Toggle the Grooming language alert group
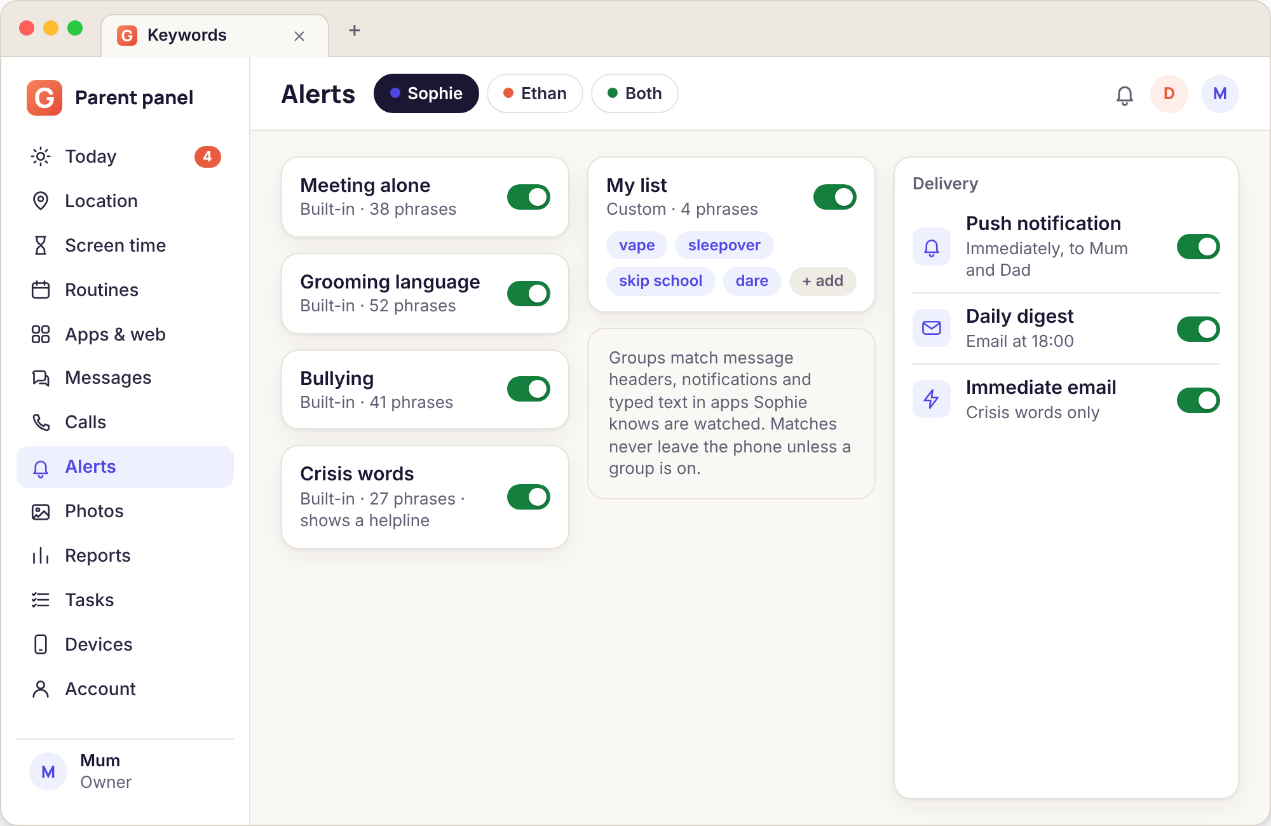Image resolution: width=1271 pixels, height=826 pixels. tap(529, 294)
